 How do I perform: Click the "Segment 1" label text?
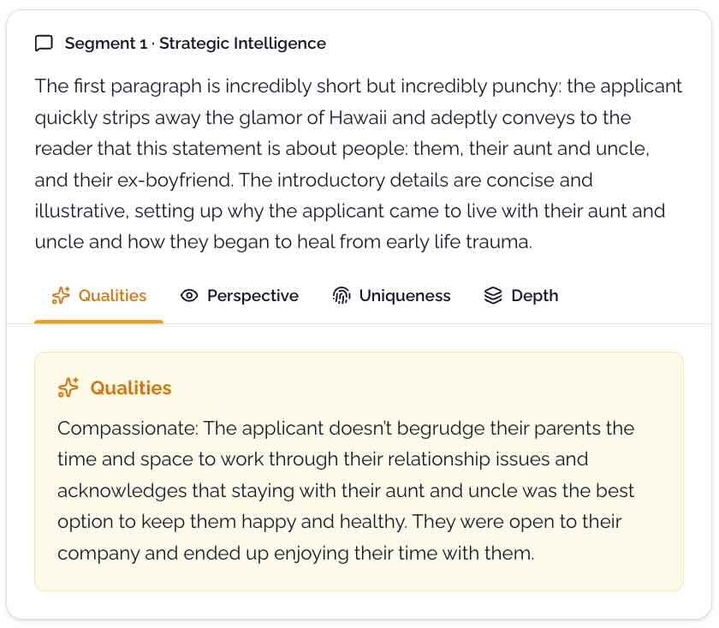point(105,44)
